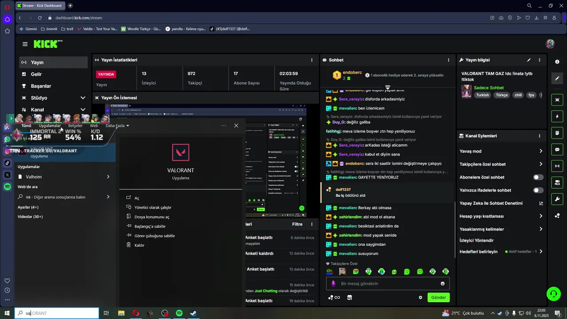Viewport: 567px width, 319px height.
Task: Click Aç in VALORANT search actions
Action: point(136,198)
